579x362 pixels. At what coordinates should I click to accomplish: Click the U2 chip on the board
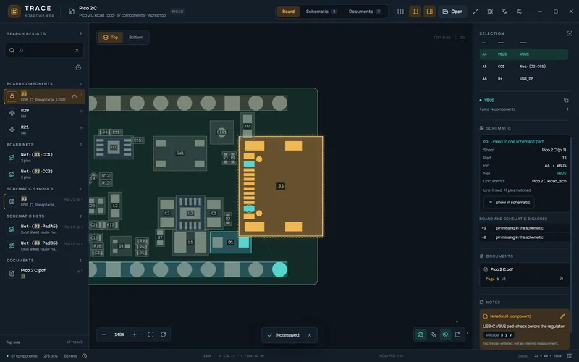coord(190,213)
